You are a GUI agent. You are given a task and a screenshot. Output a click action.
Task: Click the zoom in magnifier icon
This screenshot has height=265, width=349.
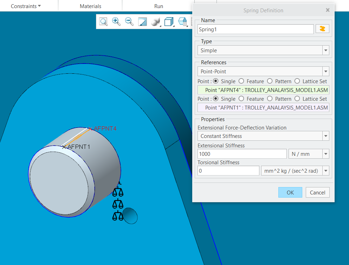[x=116, y=21]
